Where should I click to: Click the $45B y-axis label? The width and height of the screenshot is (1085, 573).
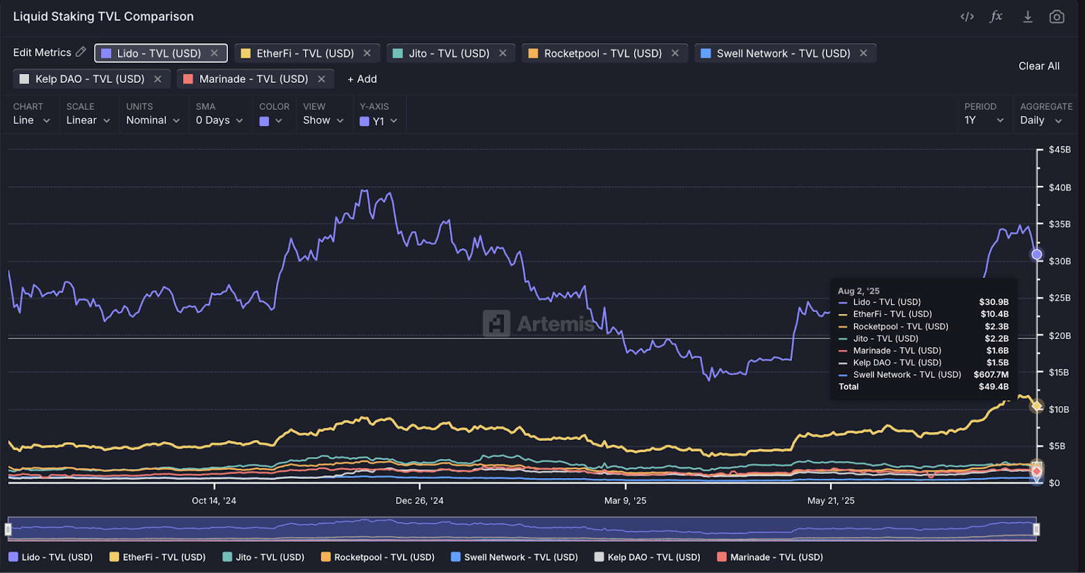(1060, 149)
